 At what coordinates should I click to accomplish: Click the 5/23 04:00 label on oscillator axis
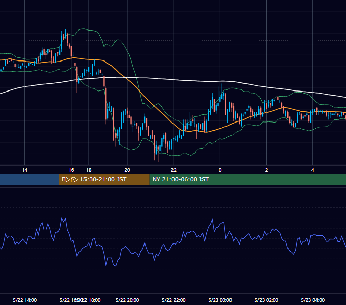pos(313,300)
